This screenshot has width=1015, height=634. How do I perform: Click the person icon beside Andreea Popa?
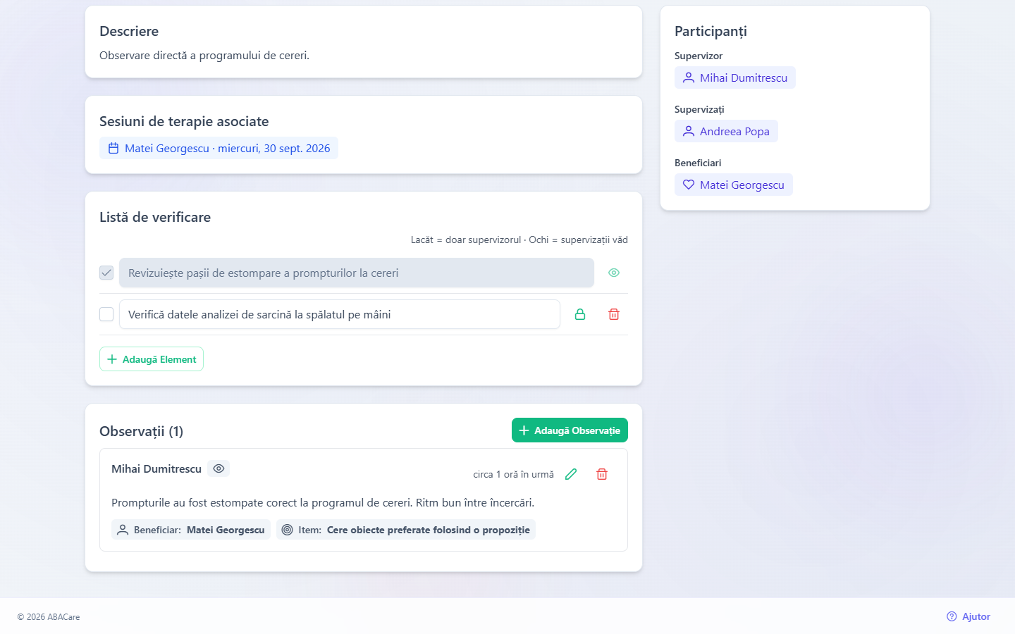click(x=689, y=131)
